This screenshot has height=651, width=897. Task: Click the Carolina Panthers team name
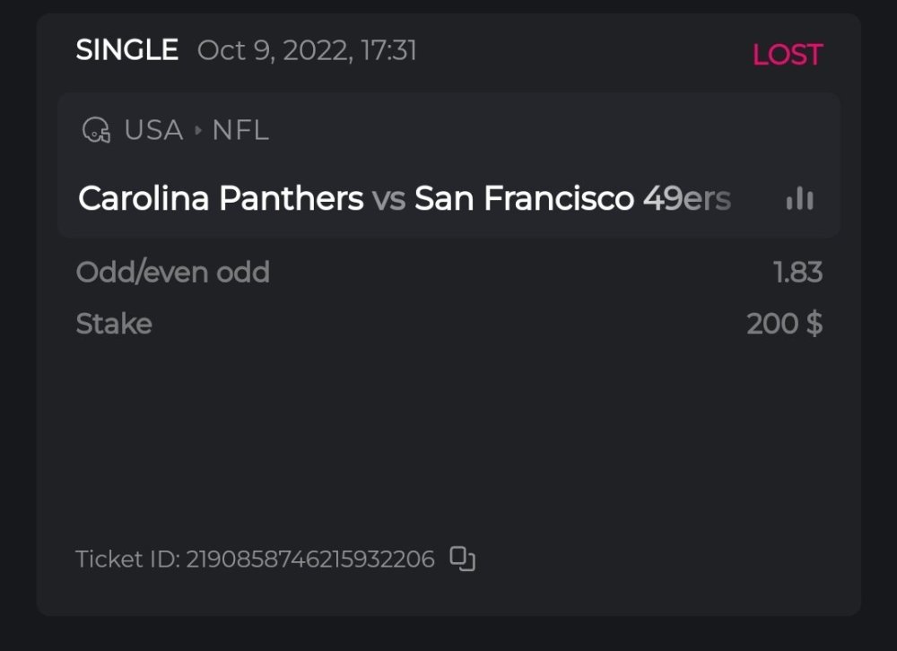coord(221,198)
